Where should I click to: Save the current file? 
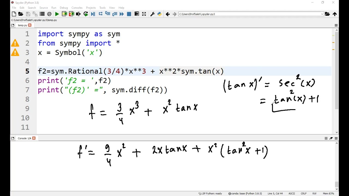pos(28,14)
